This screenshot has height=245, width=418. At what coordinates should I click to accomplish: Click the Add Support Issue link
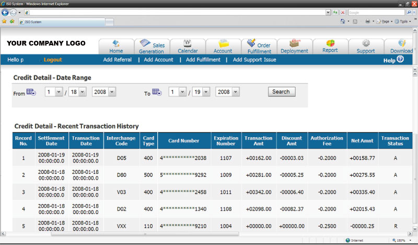click(x=254, y=60)
